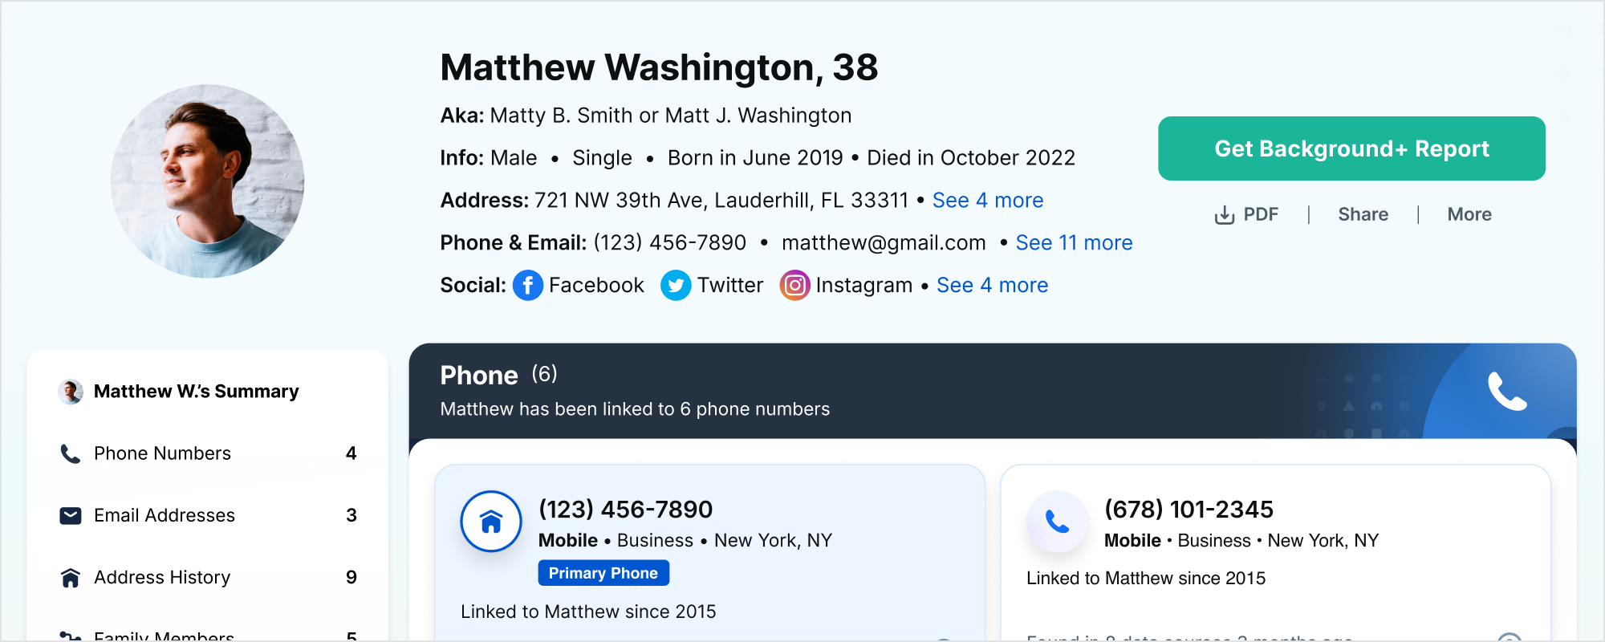Open Address History in the sidebar
The image size is (1605, 642).
(162, 578)
